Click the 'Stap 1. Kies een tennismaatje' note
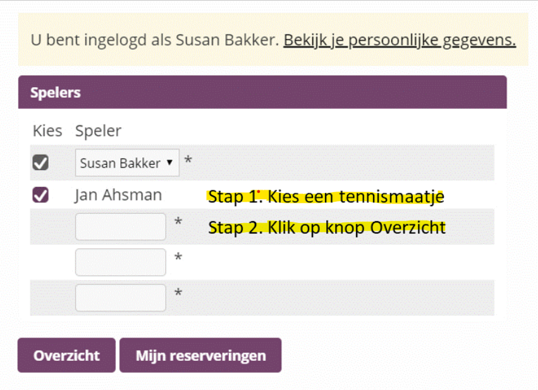538x390 pixels. (326, 197)
